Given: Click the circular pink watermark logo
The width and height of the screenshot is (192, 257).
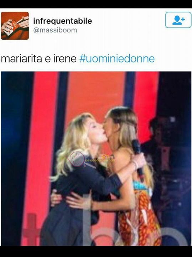Looking at the screenshot, I should (x=77, y=159).
